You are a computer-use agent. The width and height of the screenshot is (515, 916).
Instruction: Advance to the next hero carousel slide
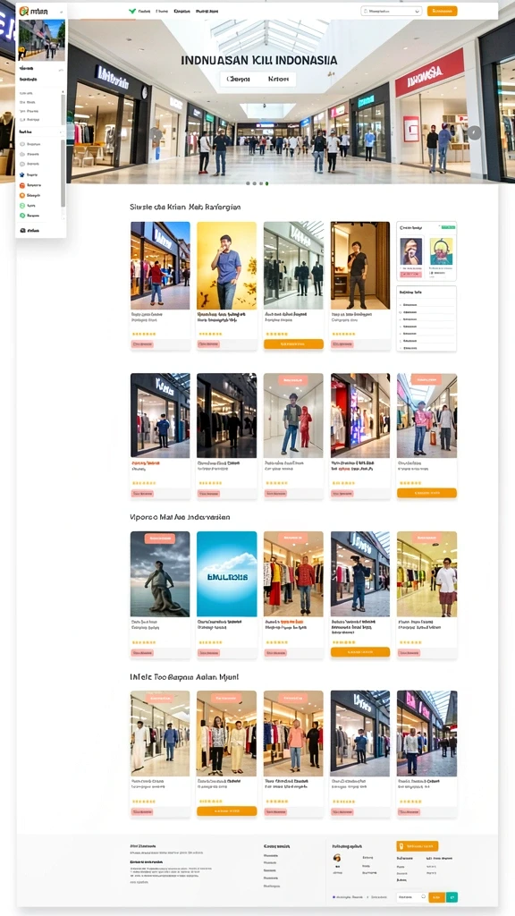[x=475, y=132]
